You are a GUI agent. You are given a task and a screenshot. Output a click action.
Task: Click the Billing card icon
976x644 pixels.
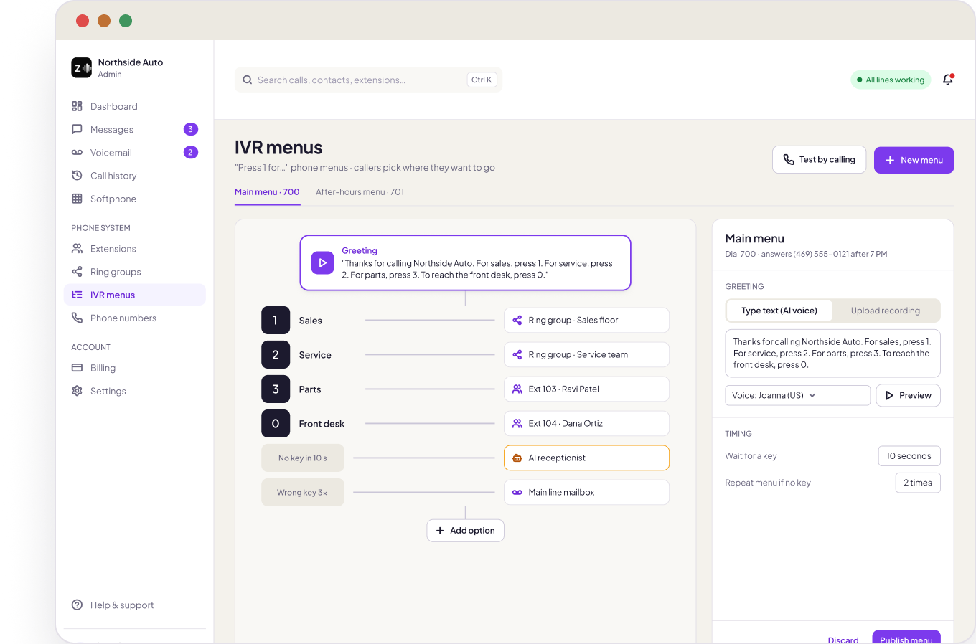point(77,368)
